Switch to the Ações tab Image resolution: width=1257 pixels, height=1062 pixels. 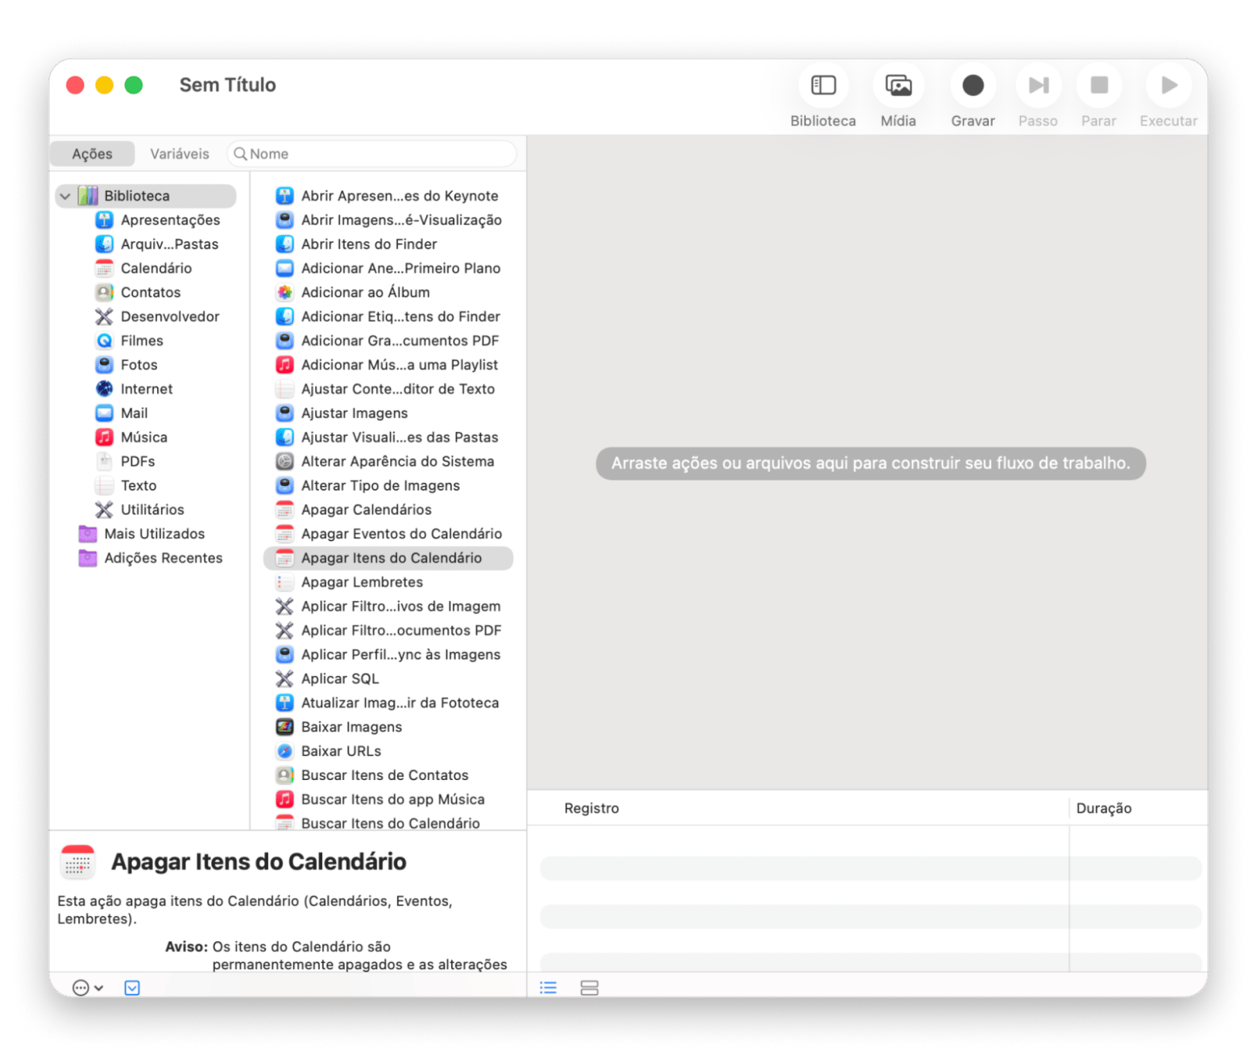pyautogui.click(x=92, y=154)
